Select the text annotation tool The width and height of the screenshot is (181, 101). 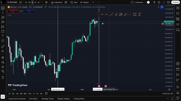pos(3,36)
